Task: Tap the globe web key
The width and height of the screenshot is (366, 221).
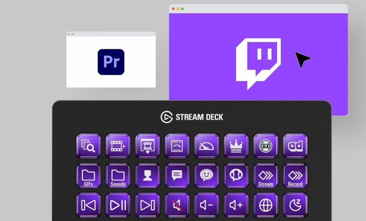Action: click(266, 205)
